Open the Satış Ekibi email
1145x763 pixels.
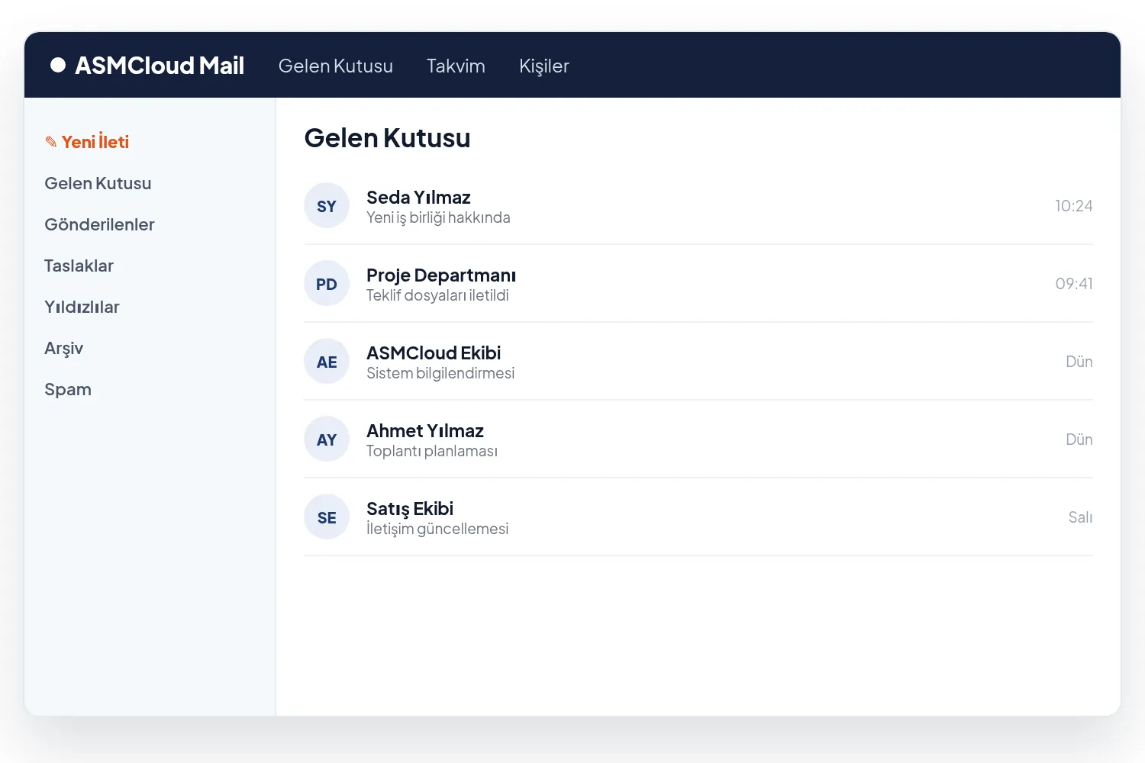tap(698, 517)
